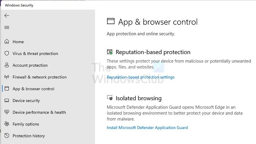Click the Windows Security window title

pos(19,5)
